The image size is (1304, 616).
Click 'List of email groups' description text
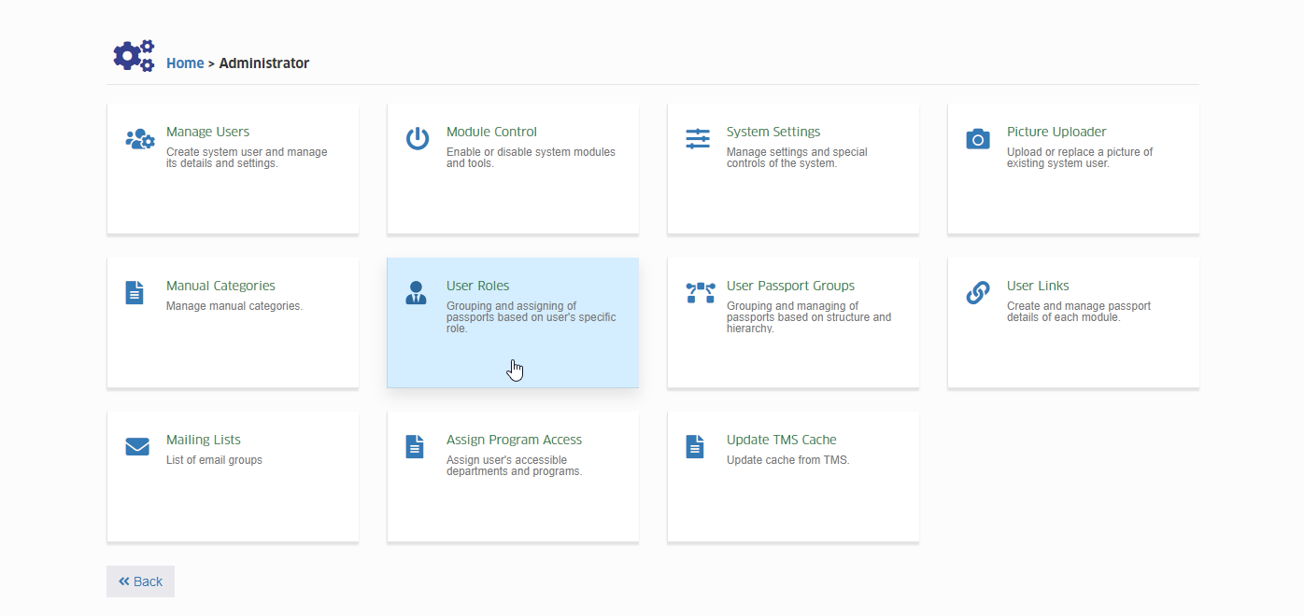(x=214, y=460)
